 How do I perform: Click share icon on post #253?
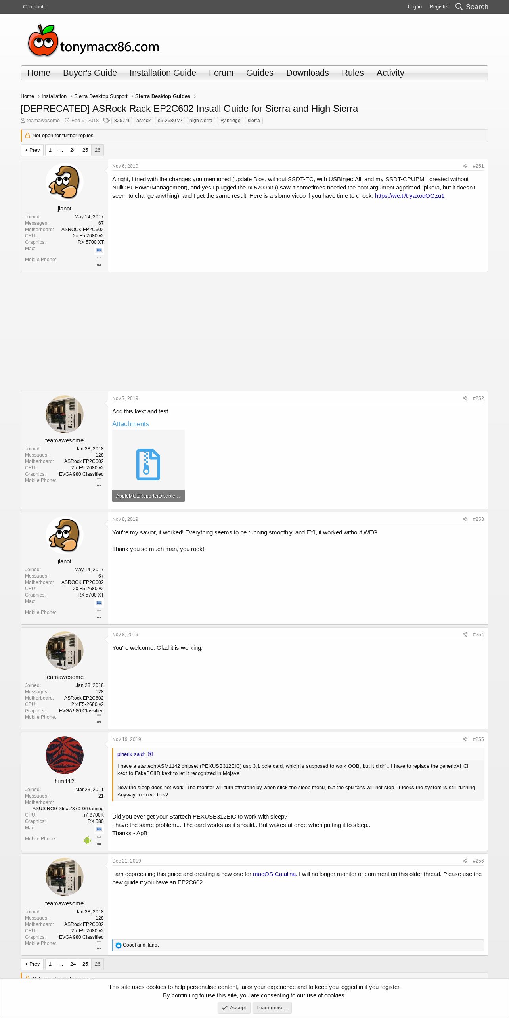(x=465, y=519)
